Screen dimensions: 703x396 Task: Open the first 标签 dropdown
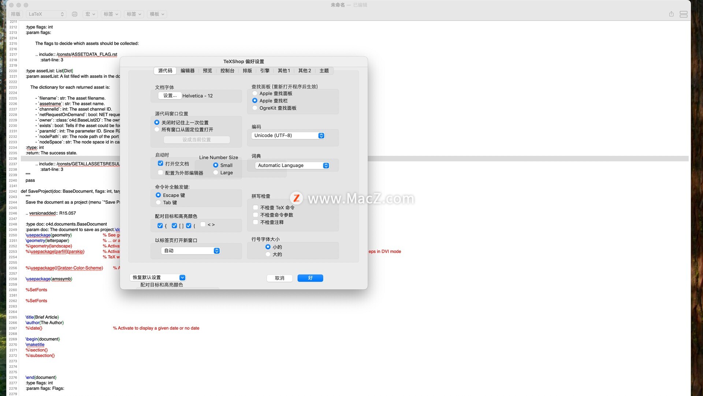(x=111, y=14)
